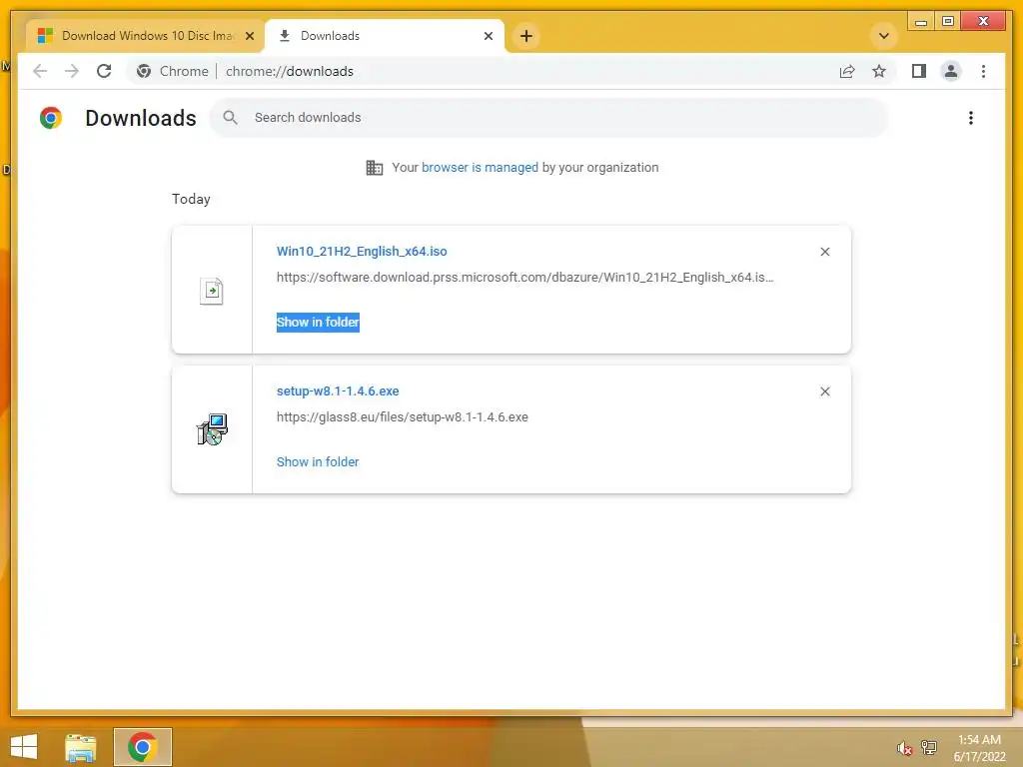This screenshot has width=1023, height=767.
Task: Go back using the browser back arrow
Action: tap(40, 71)
